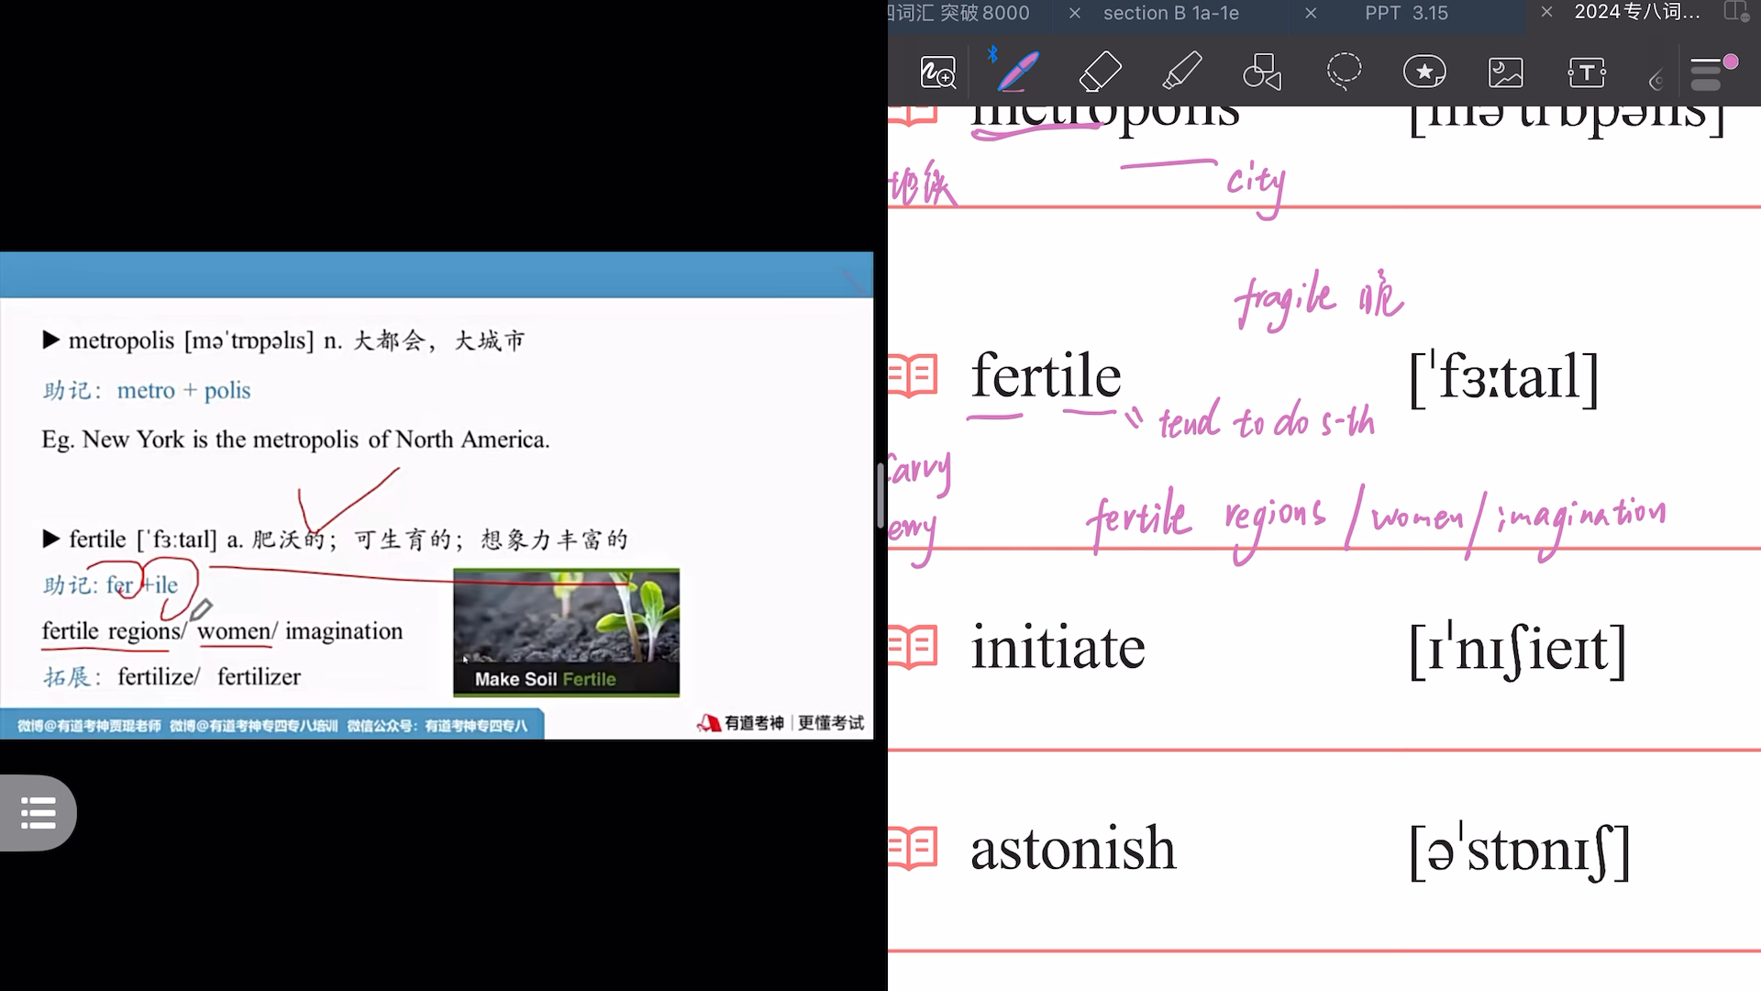Switch to PPT 3.15 tab

click(1405, 14)
